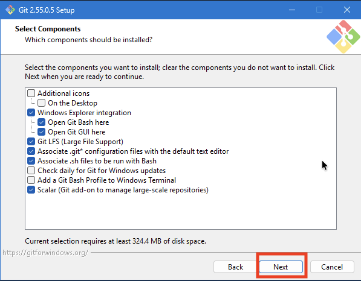361x281 pixels.
Task: Enable Add Git Bash Profile to Terminal
Action: (31, 180)
